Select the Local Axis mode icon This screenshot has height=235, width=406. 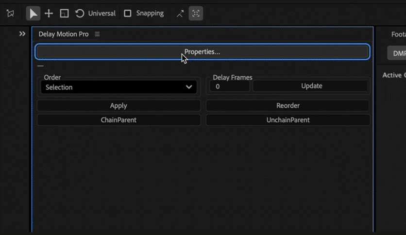10,13
